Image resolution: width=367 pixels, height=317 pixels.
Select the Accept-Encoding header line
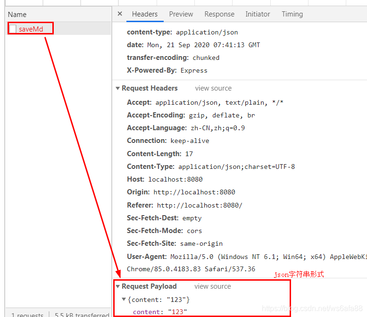191,115
